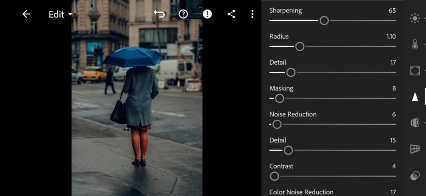Viewport: 426px width, 196px height.
Task: Open the three-dot overflow menu
Action: click(x=253, y=14)
